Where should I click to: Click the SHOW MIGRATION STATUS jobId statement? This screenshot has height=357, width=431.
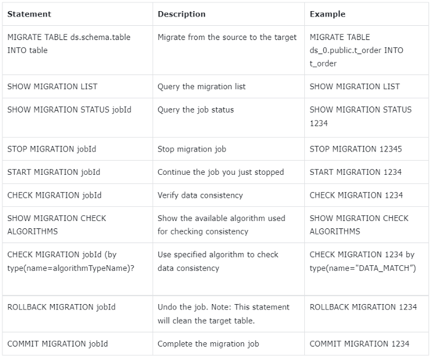coord(69,110)
